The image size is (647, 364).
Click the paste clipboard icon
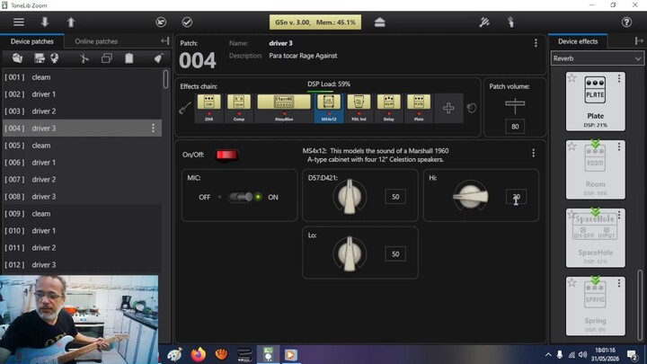tap(129, 58)
